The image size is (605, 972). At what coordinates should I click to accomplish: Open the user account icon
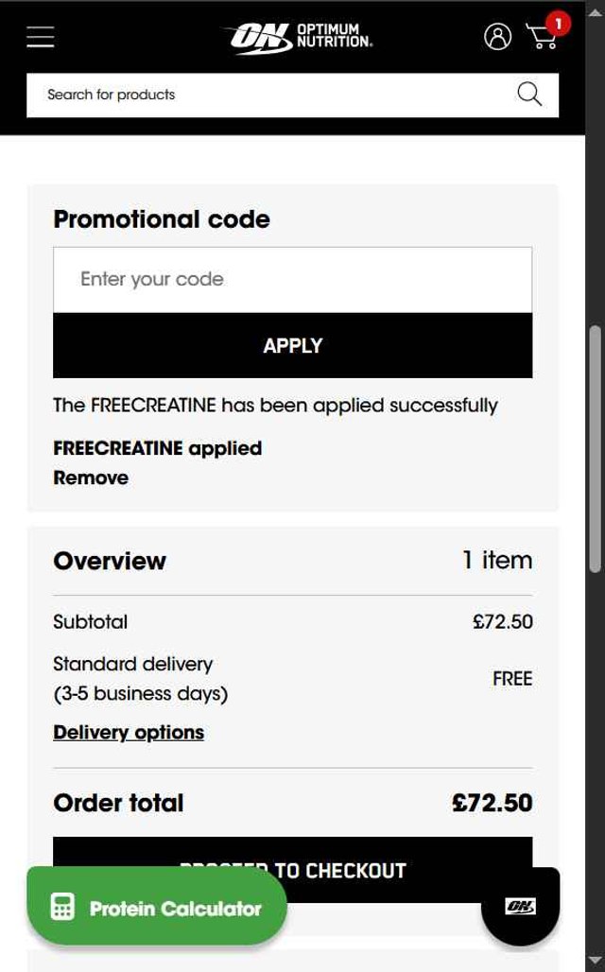(497, 37)
